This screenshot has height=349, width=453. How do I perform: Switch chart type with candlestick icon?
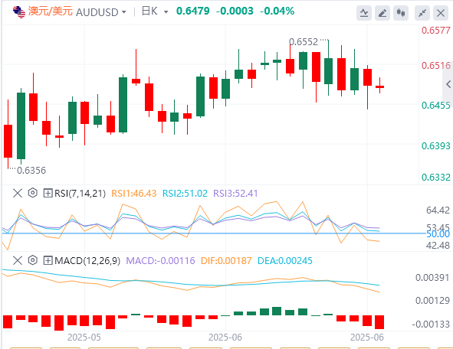[401, 13]
